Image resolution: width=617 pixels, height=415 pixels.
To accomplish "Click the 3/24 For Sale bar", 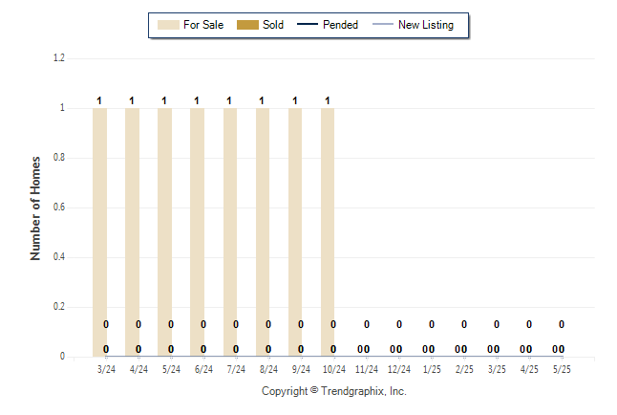I will point(100,231).
